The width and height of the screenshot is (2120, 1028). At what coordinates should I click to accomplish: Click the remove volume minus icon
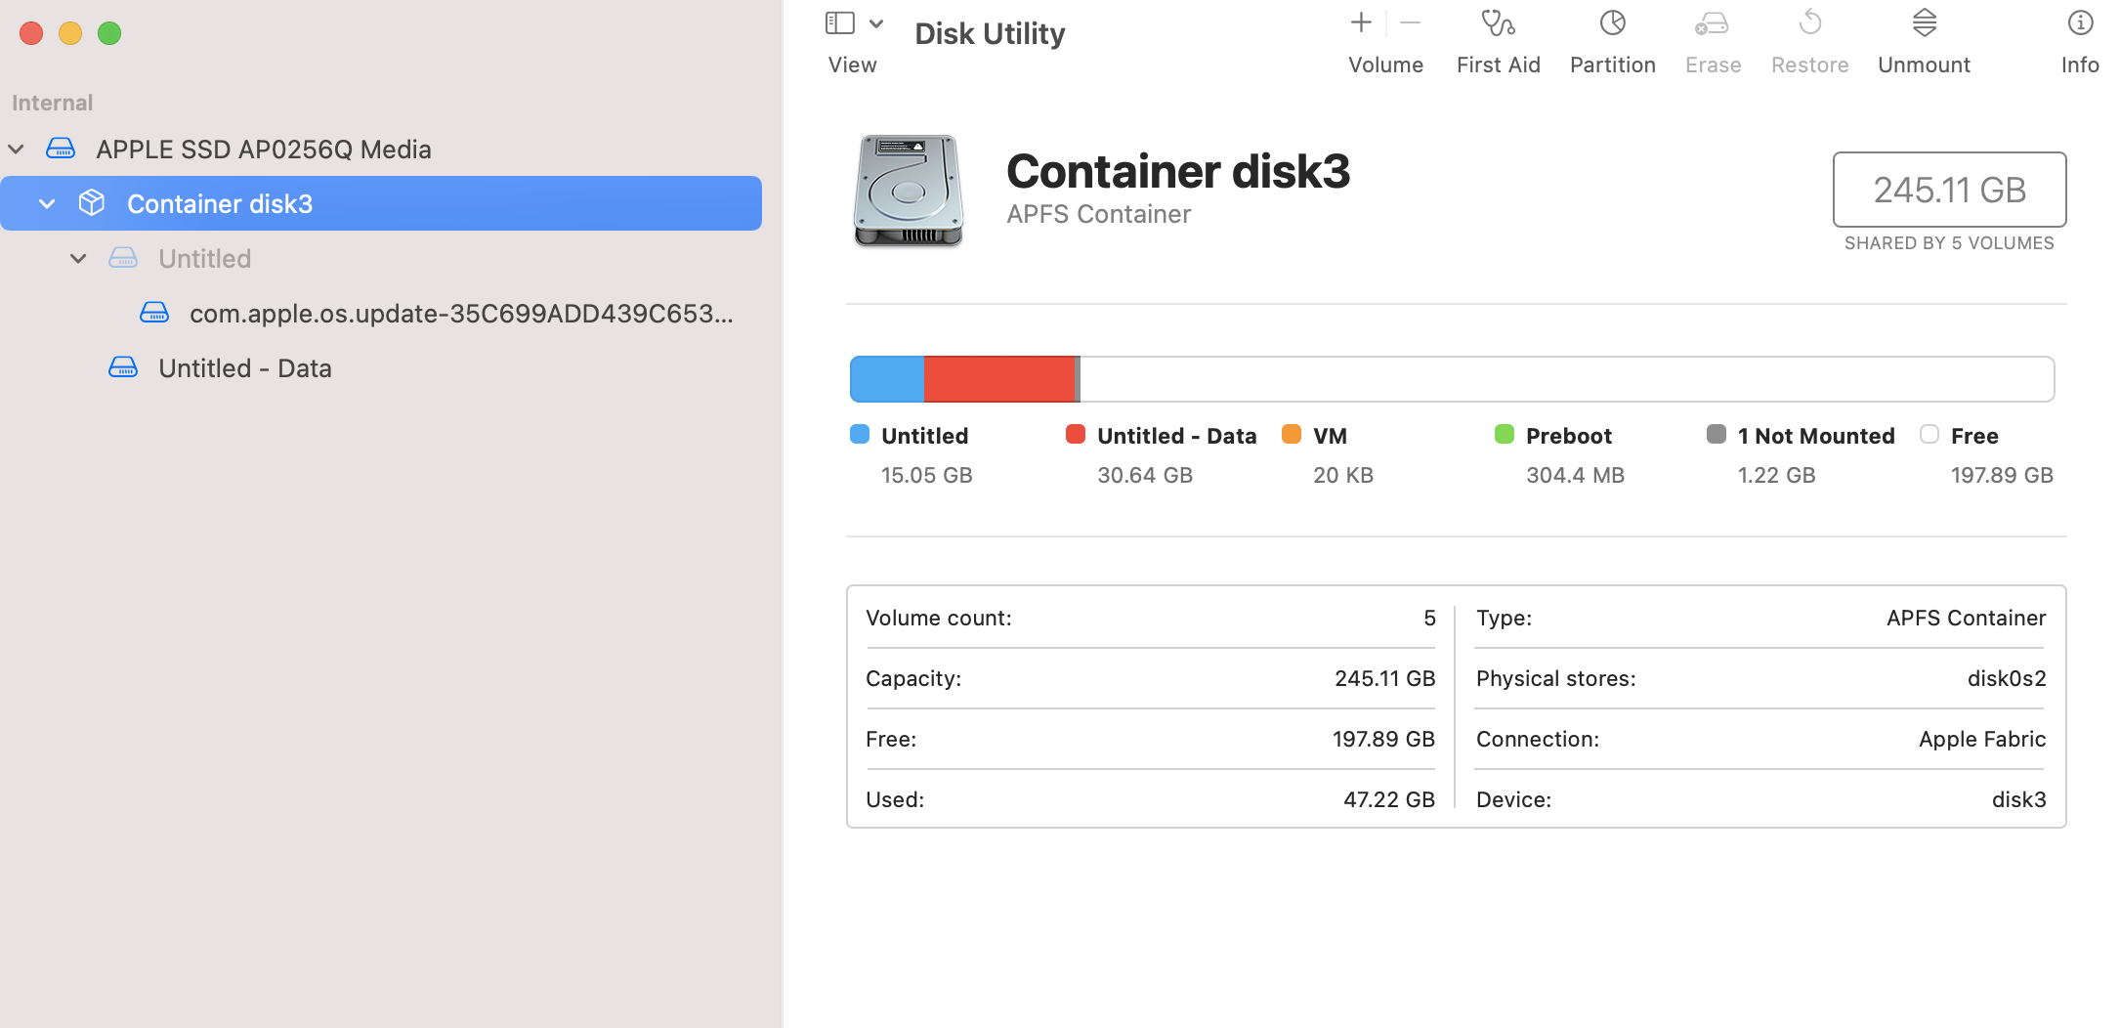tap(1410, 22)
